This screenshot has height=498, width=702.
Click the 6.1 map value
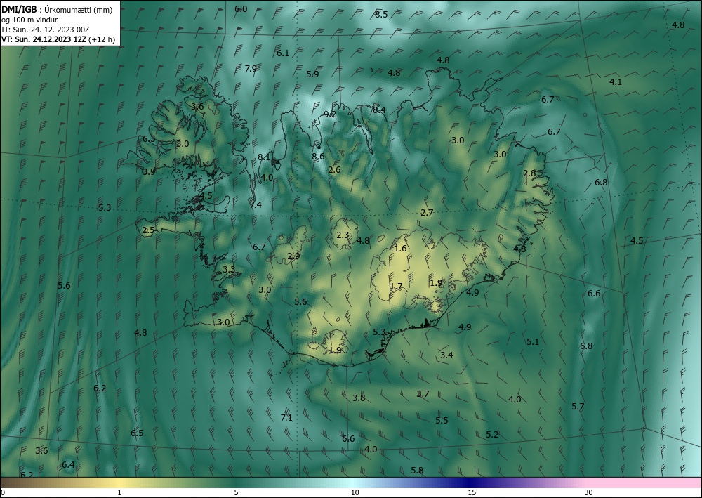[283, 53]
